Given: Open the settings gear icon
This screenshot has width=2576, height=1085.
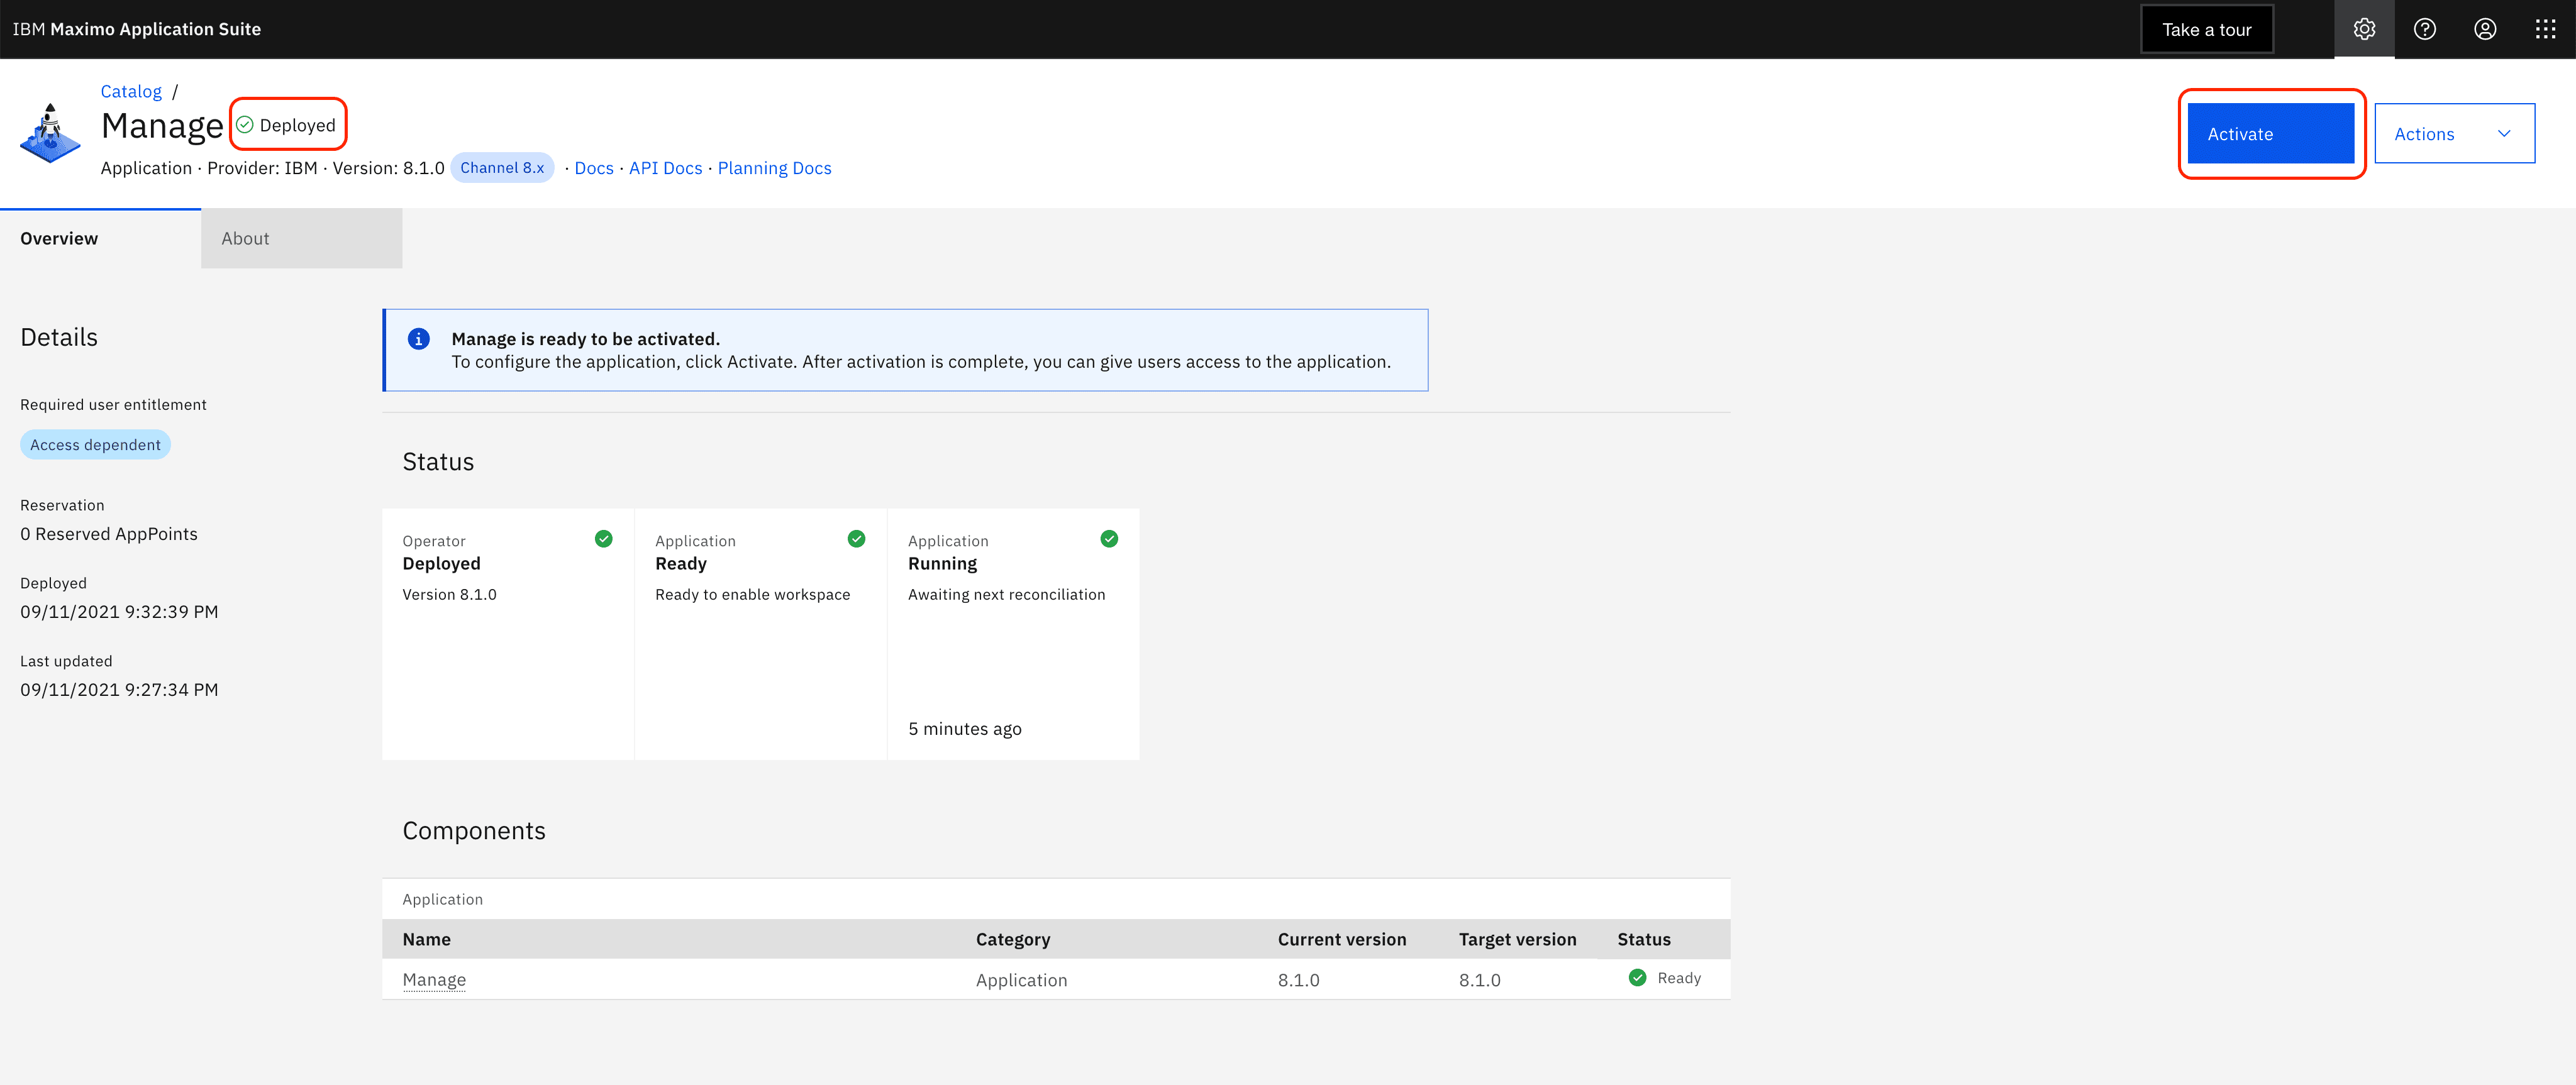Looking at the screenshot, I should pyautogui.click(x=2364, y=29).
